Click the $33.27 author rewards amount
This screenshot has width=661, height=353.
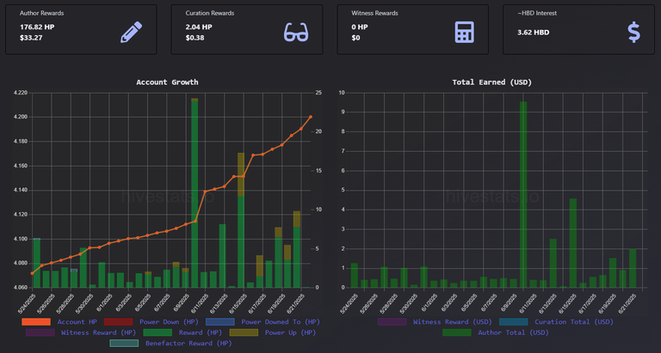pyautogui.click(x=31, y=38)
